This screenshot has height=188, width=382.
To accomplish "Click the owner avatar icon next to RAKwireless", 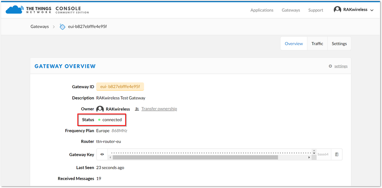I will [100, 109].
